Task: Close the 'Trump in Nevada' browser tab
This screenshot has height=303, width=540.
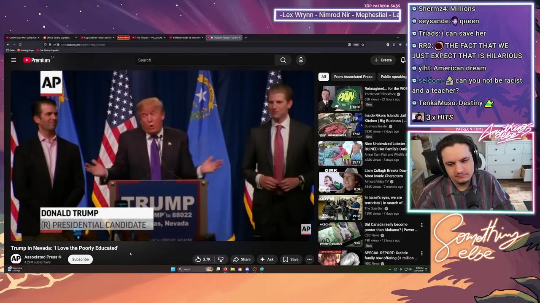Action: pos(240,37)
